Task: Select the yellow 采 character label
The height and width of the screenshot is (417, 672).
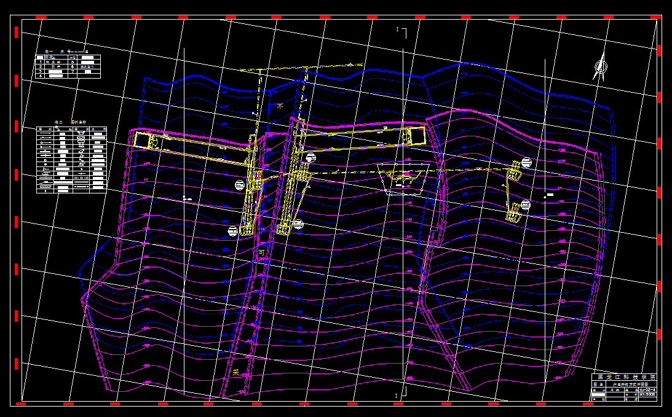Action: pyautogui.click(x=235, y=372)
